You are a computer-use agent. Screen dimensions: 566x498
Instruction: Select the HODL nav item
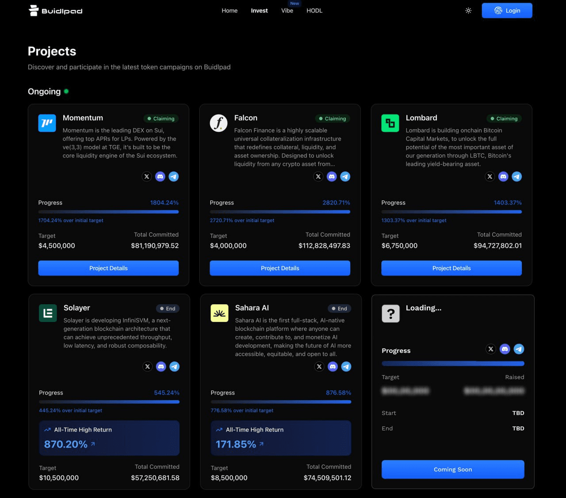[x=314, y=11]
